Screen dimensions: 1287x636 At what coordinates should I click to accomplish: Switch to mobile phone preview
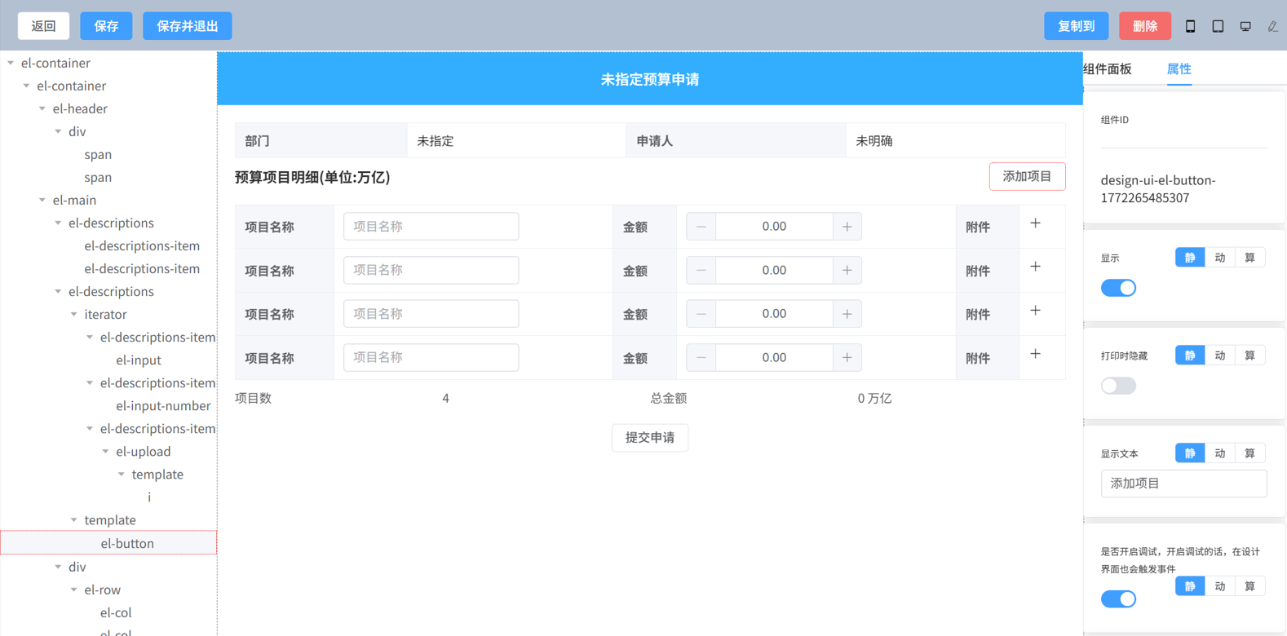(1190, 26)
